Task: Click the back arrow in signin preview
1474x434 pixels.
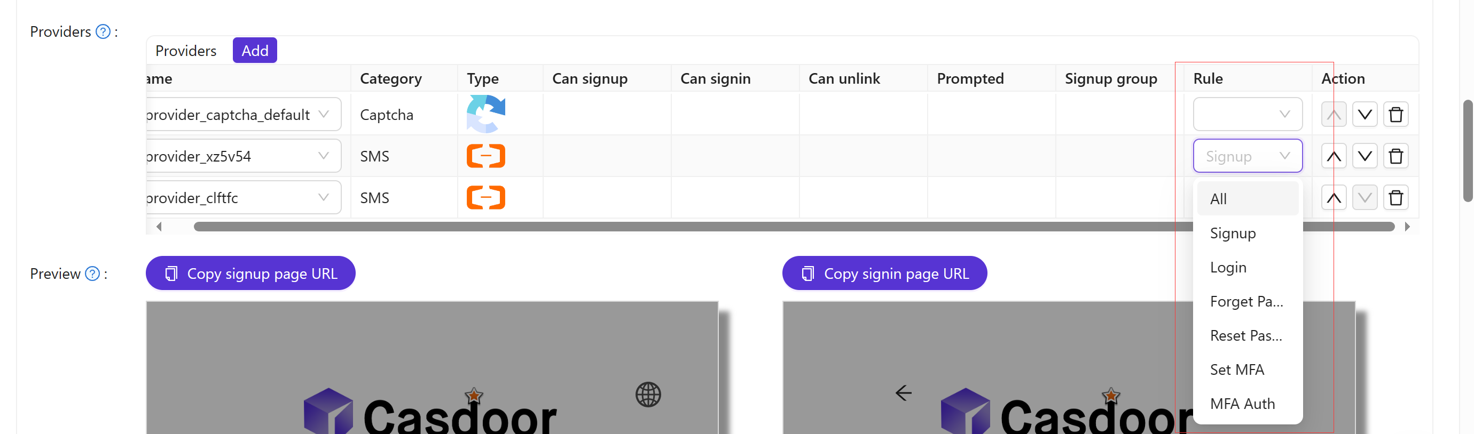Action: pos(903,393)
